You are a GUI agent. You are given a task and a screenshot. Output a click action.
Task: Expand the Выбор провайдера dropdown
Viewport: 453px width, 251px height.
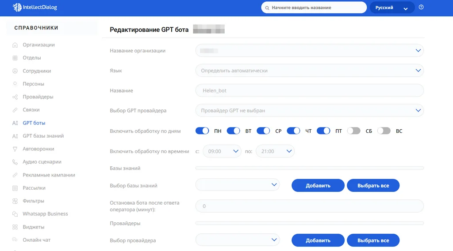pyautogui.click(x=238, y=240)
